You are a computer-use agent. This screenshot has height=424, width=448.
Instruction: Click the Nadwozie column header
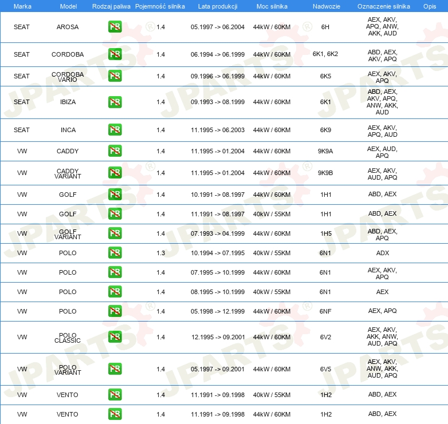click(x=327, y=6)
